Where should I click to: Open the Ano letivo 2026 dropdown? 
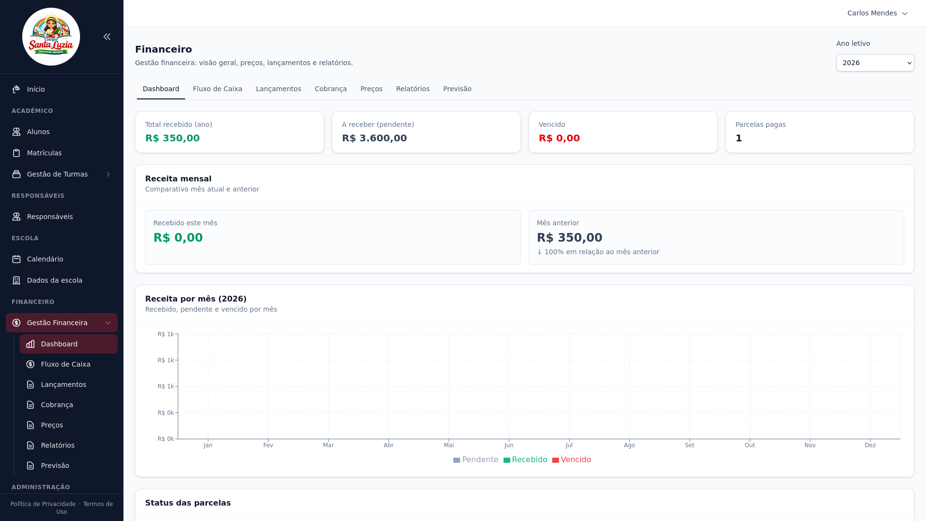(875, 63)
